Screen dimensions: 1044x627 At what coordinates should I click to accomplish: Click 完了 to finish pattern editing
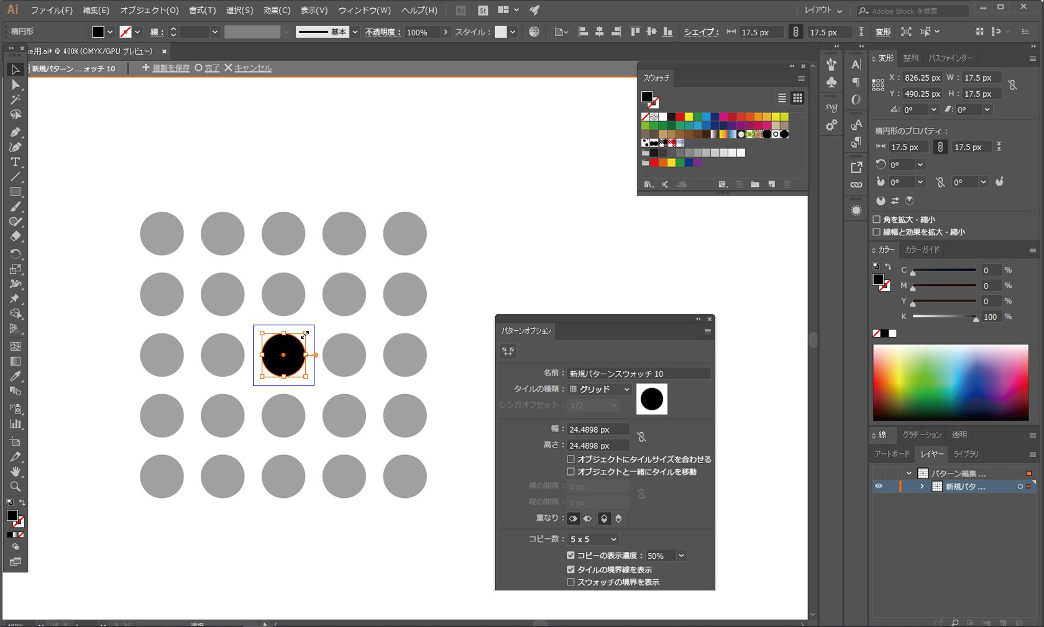[211, 68]
